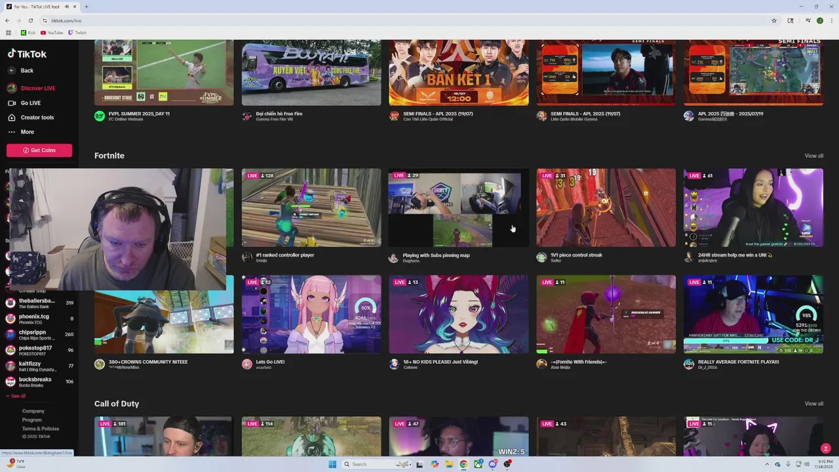
Task: Reload the TikTok page
Action: [30, 20]
